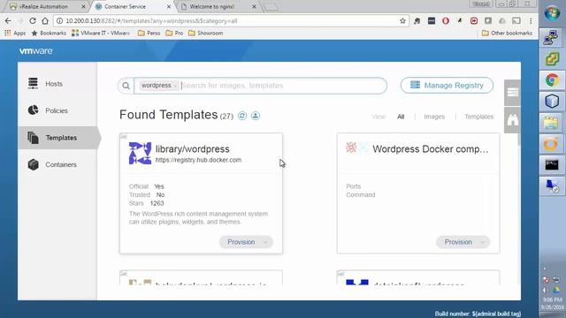Click the cast extension icon in toolbar
The image size is (566, 318).
tap(516, 21)
